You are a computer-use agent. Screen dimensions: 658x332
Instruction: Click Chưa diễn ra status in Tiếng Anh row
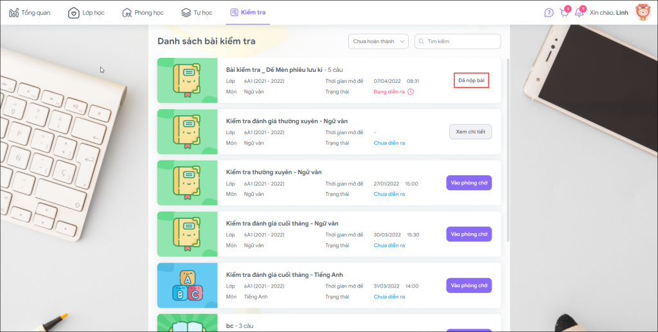tap(389, 297)
